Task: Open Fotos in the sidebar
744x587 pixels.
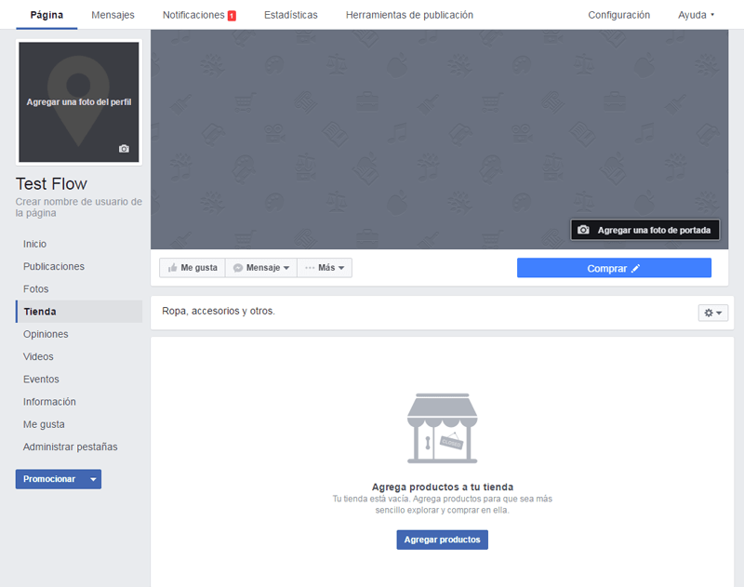Action: [35, 289]
